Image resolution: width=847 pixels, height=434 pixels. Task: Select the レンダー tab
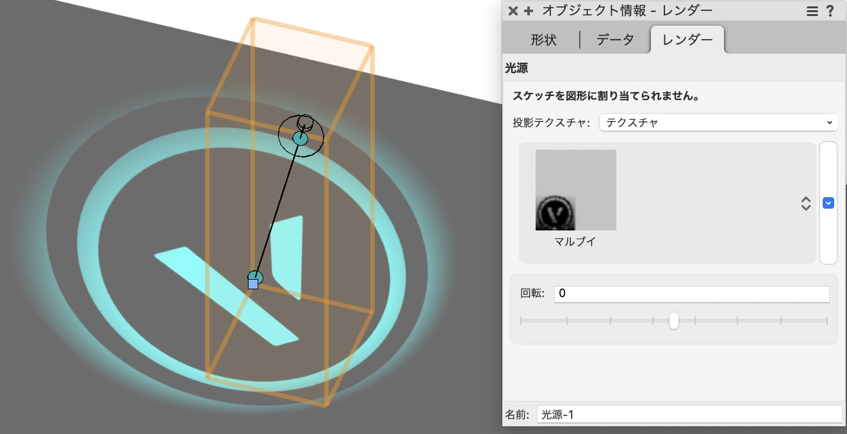pos(687,39)
